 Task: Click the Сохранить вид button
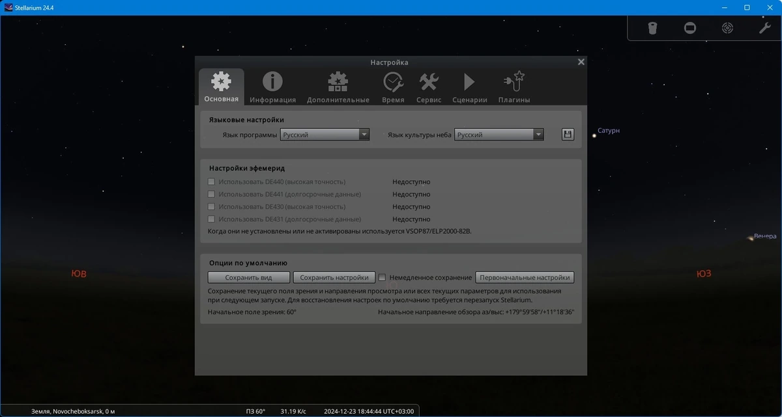click(248, 277)
